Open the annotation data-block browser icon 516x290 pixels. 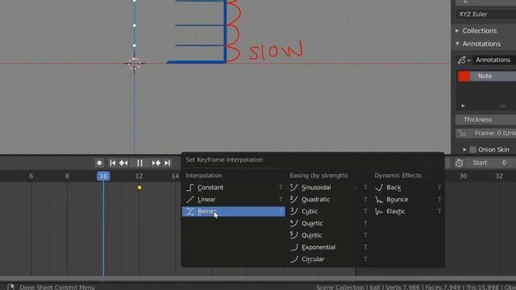pos(464,60)
